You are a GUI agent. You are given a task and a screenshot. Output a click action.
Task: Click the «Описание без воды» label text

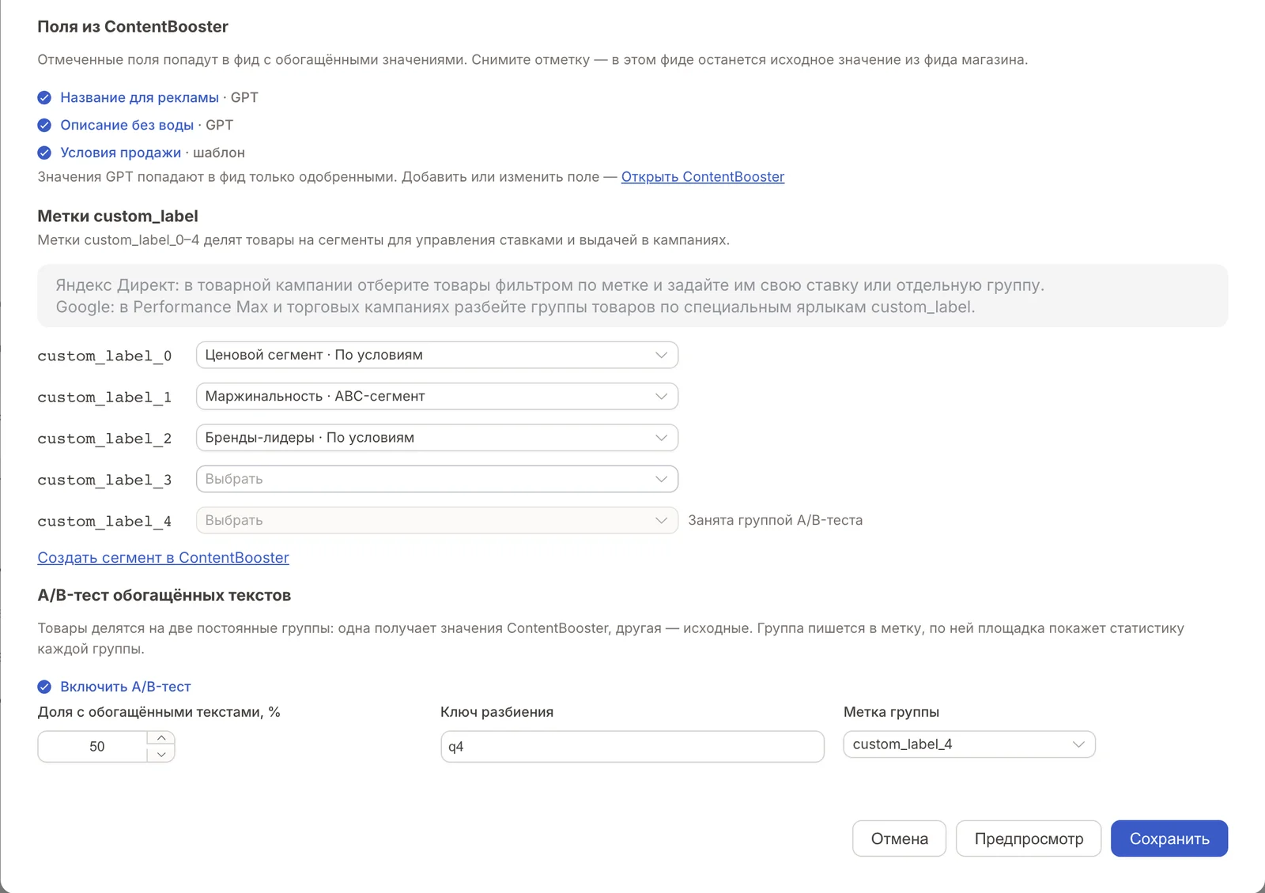click(x=126, y=126)
